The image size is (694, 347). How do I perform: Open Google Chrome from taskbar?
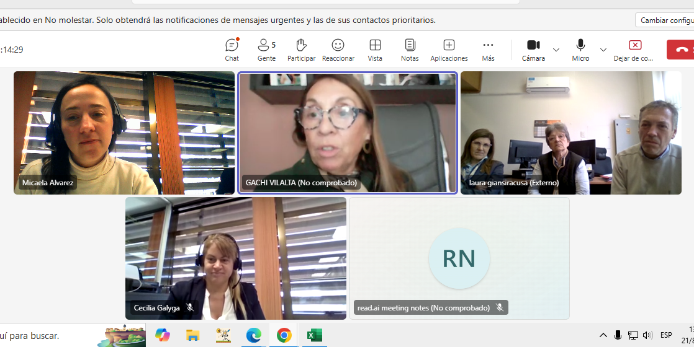click(284, 335)
